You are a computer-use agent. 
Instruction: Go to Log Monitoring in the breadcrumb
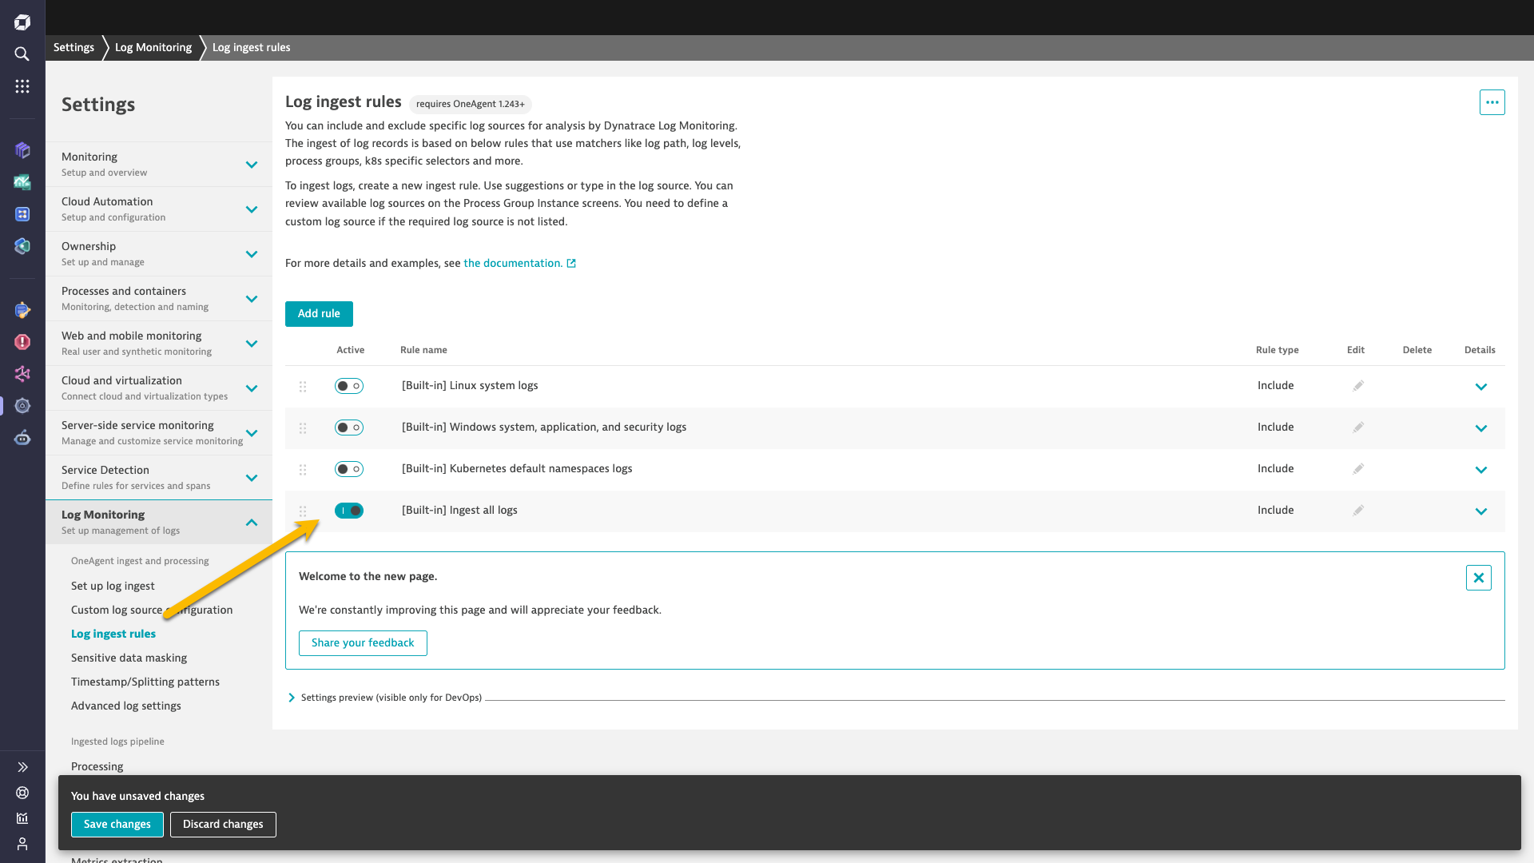coord(152,47)
